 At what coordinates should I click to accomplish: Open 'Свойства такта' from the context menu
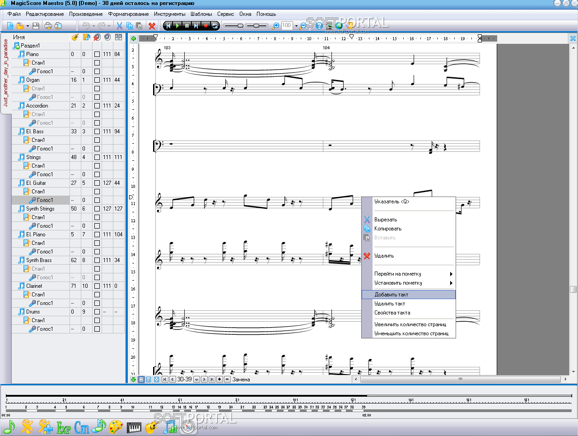click(409, 313)
